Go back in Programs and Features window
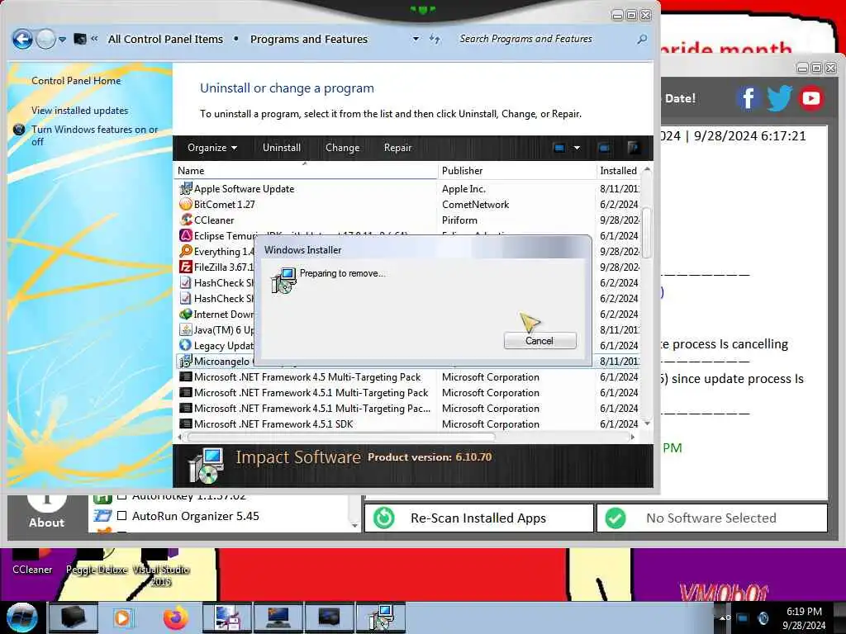 [22, 40]
